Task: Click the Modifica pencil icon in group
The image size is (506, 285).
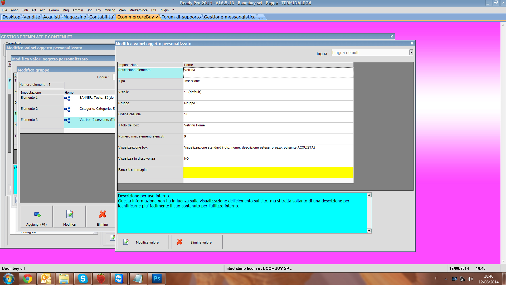Action: coord(70,214)
